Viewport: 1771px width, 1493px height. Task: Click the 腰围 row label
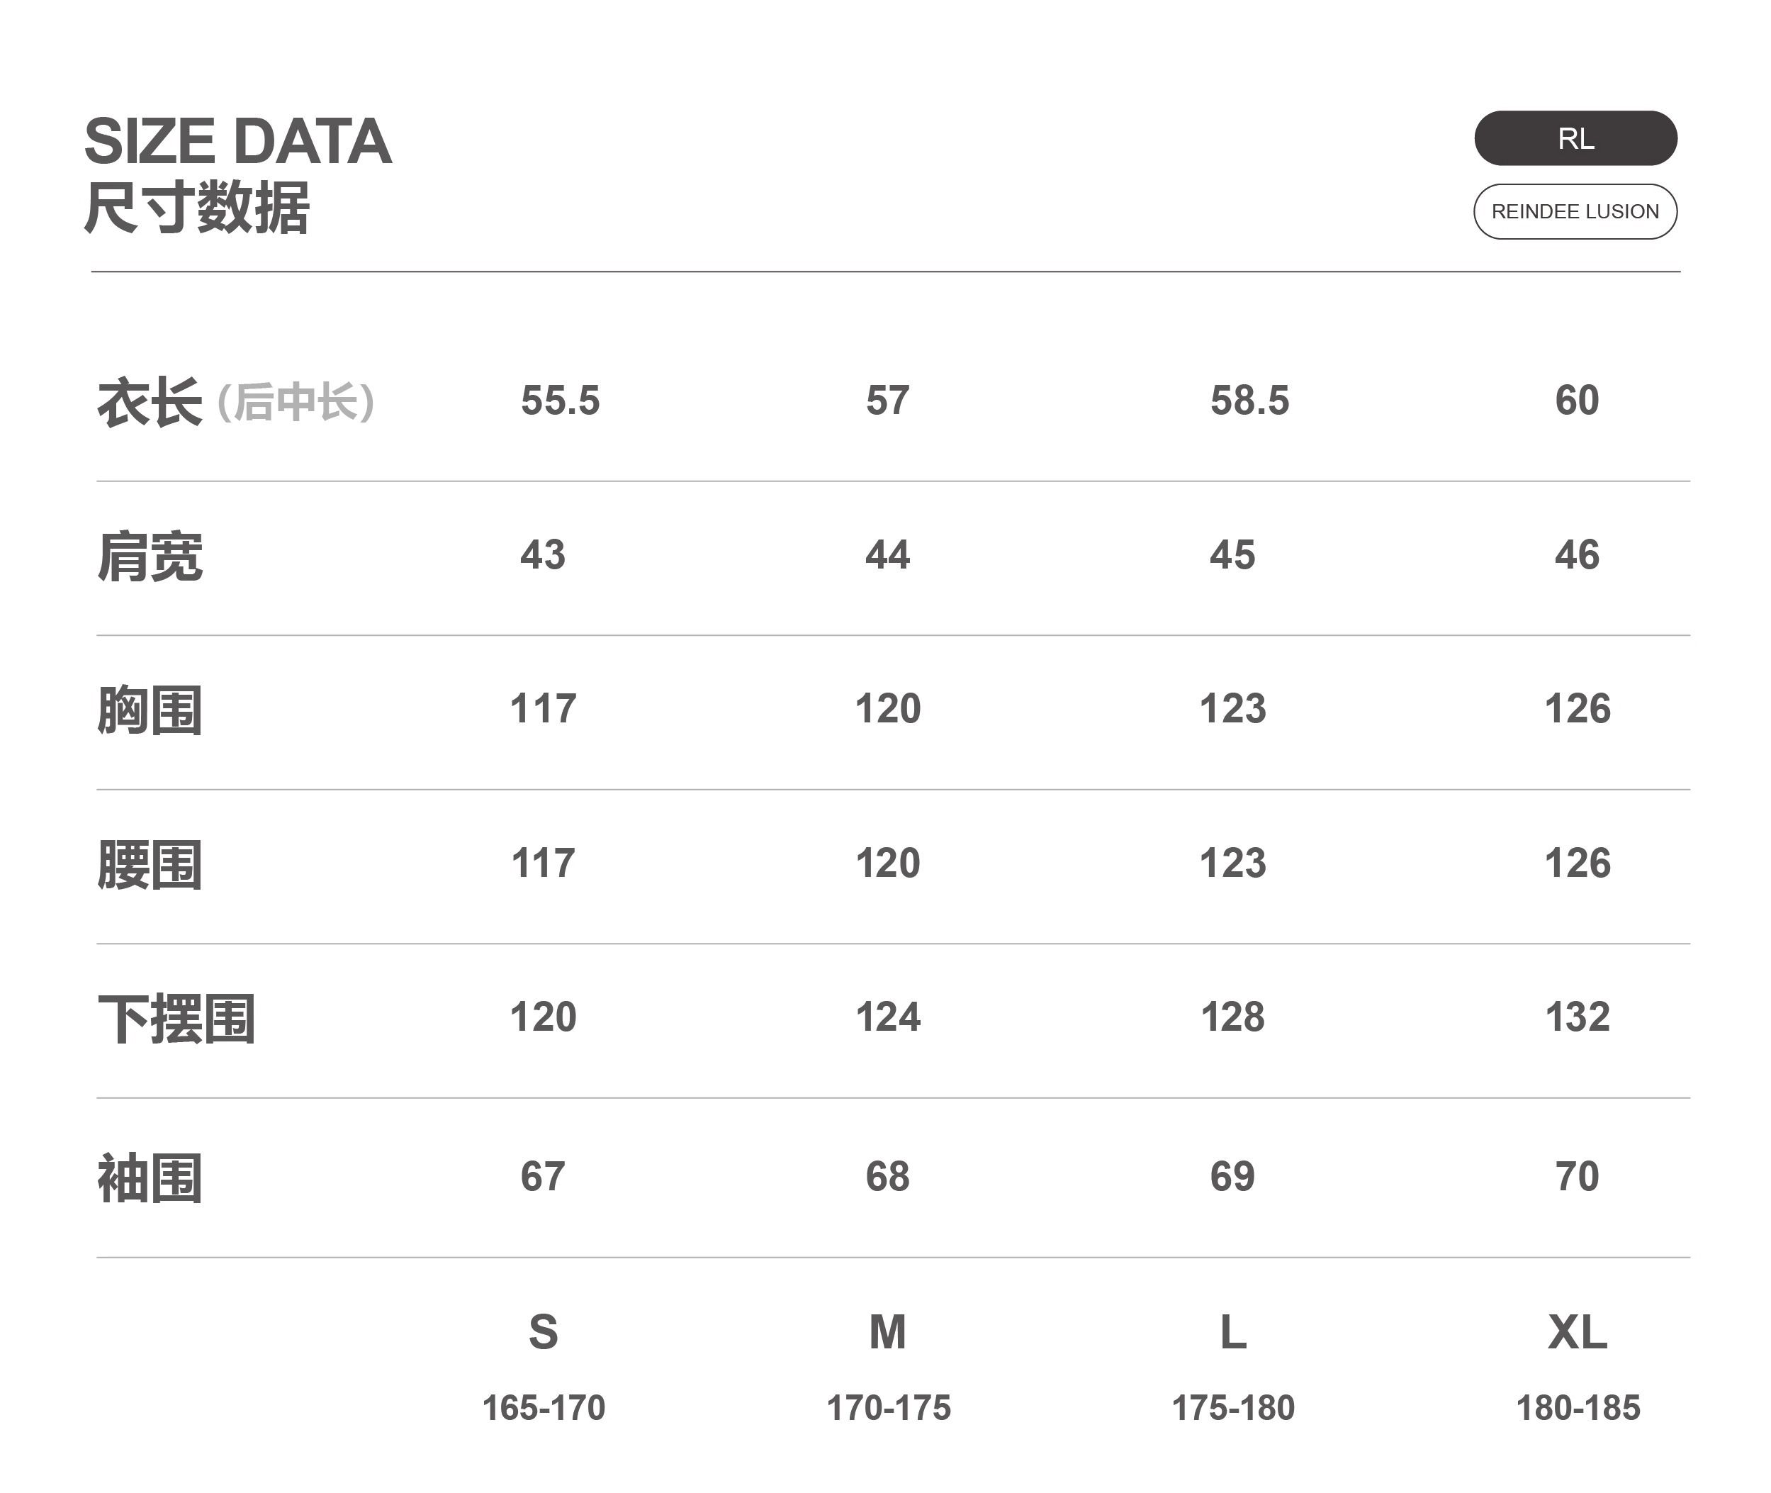(x=150, y=865)
